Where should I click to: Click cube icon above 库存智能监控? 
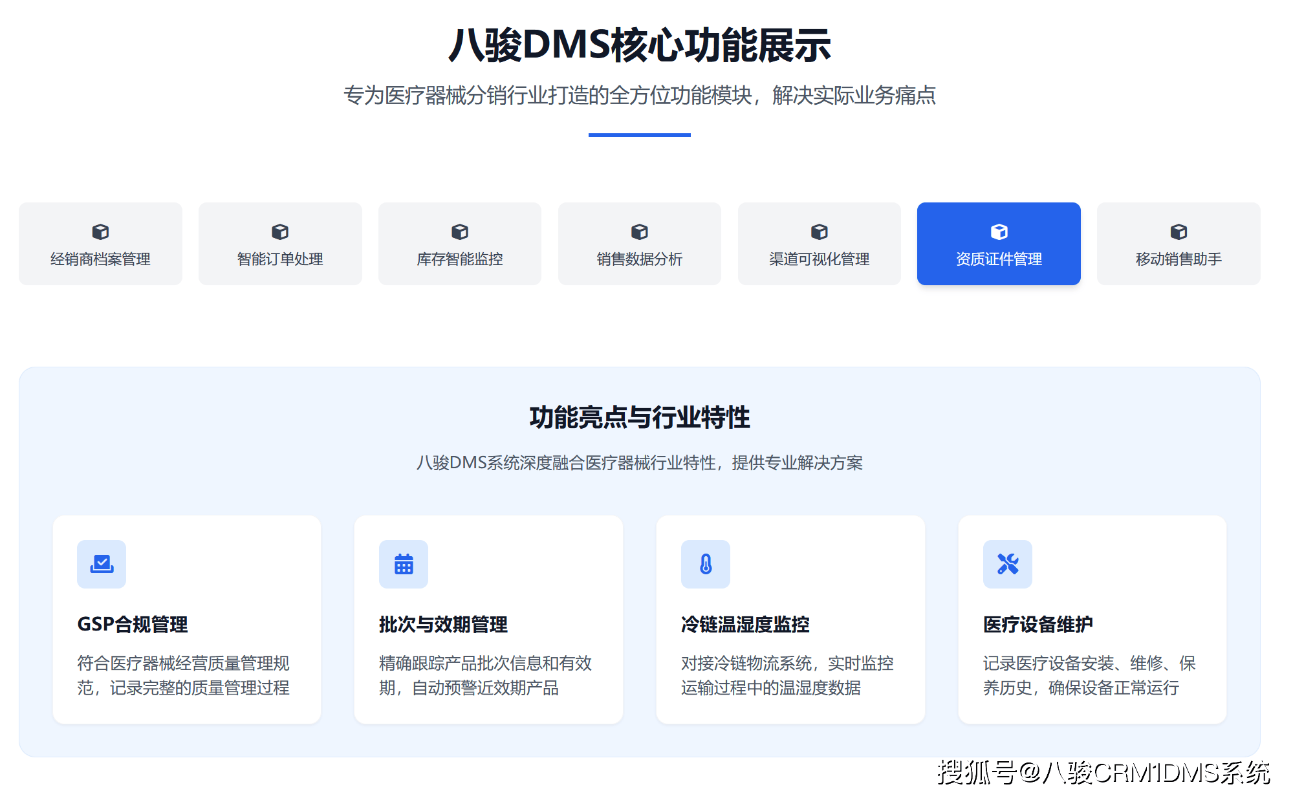click(460, 232)
